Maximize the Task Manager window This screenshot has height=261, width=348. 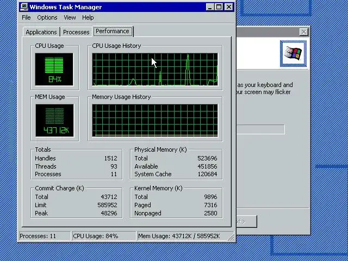coord(219,7)
